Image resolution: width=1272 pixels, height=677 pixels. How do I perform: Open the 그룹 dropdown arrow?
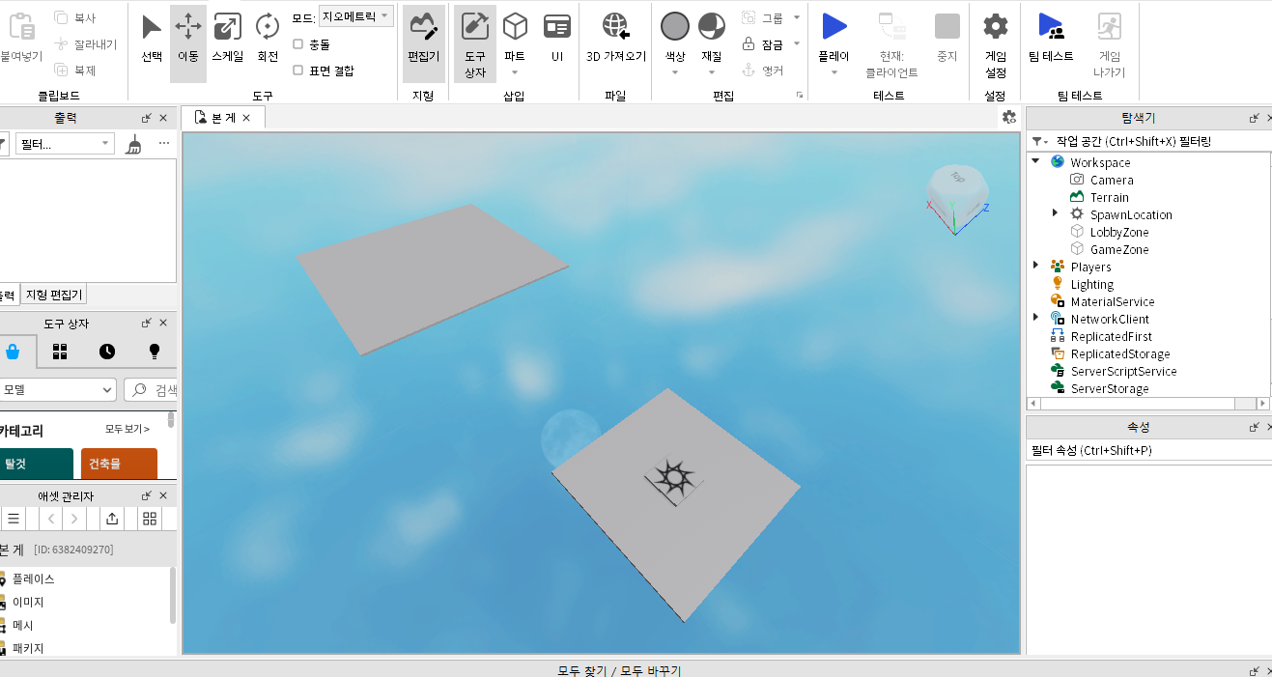[797, 17]
